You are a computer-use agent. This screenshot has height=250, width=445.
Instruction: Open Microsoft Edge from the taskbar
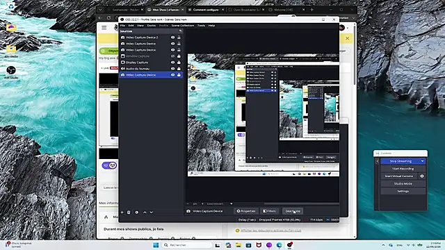coord(280,245)
